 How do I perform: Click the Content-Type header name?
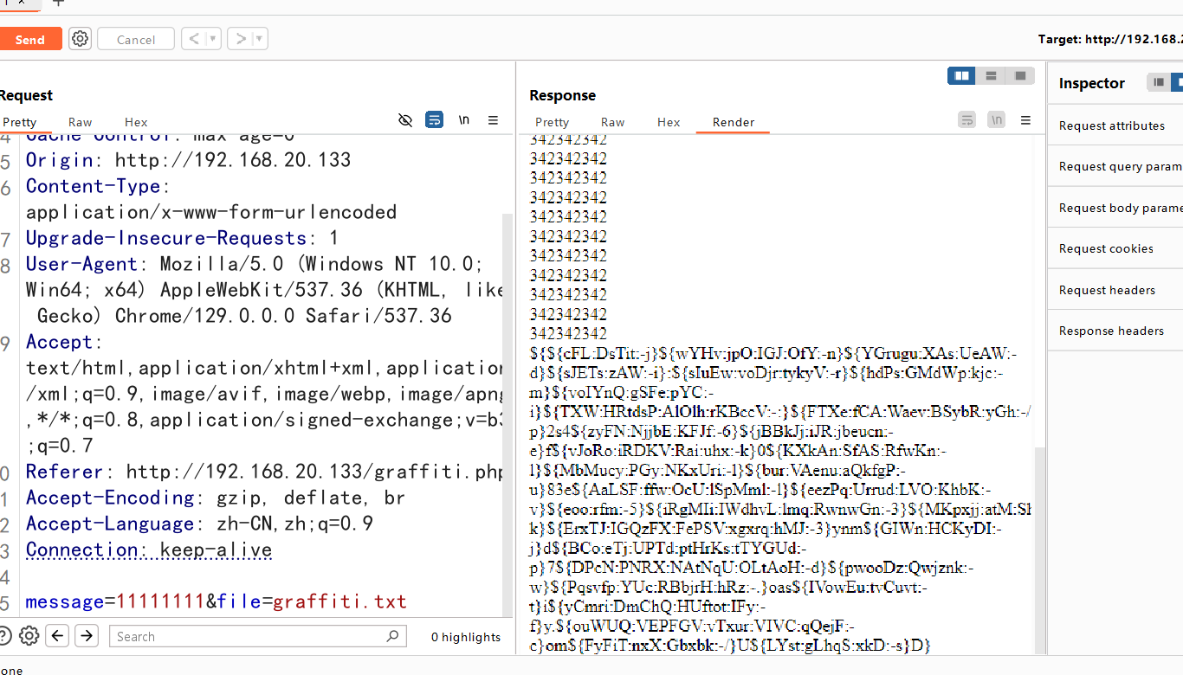(x=93, y=186)
